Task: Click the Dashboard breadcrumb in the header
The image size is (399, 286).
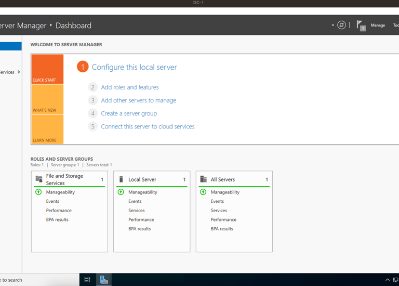Action: coord(73,25)
